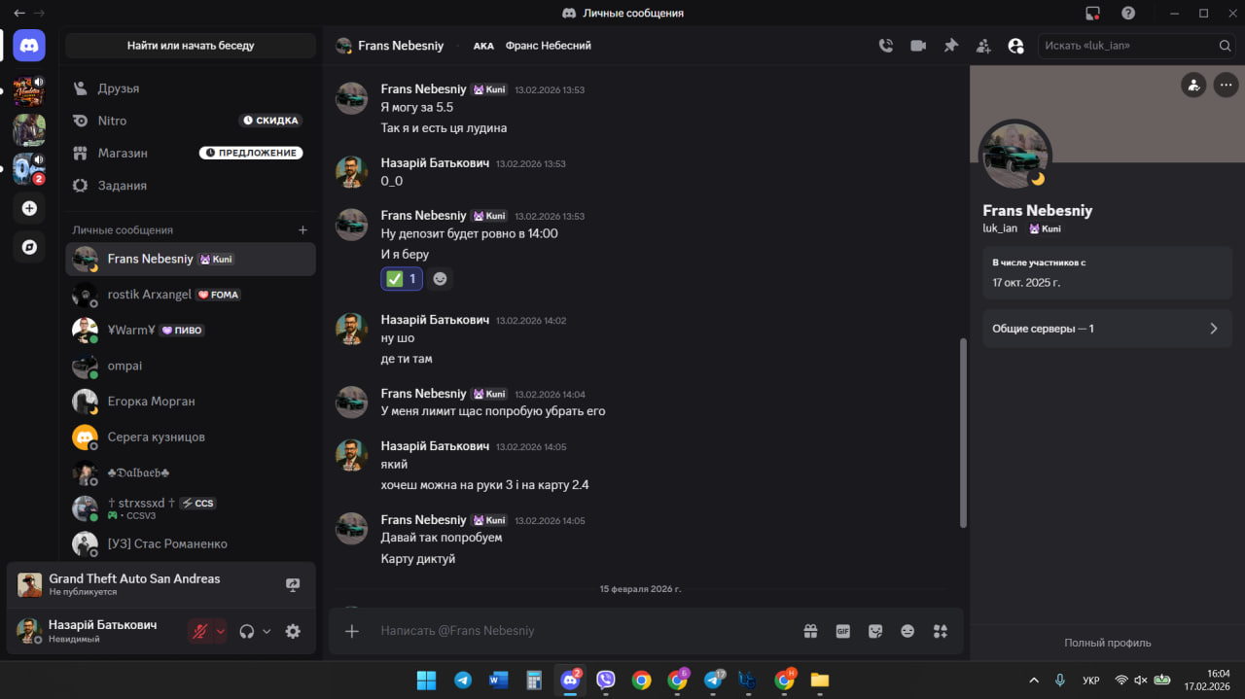Click Назарій Батькович user panel name
1245x699 pixels.
point(102,625)
